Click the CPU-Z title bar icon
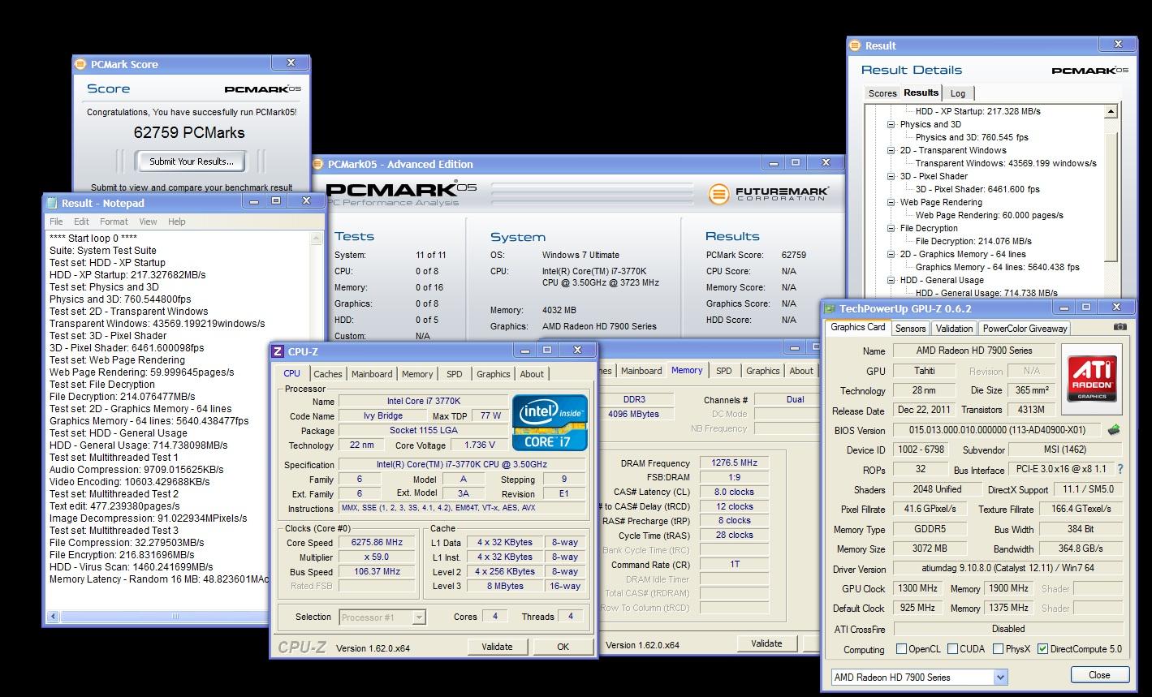Image resolution: width=1152 pixels, height=697 pixels. tap(278, 351)
